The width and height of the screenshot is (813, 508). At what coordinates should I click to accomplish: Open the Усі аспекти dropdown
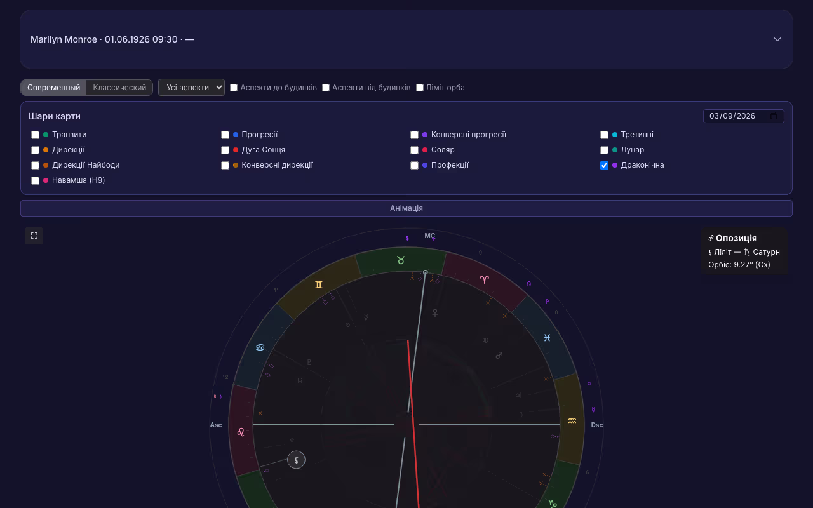191,87
